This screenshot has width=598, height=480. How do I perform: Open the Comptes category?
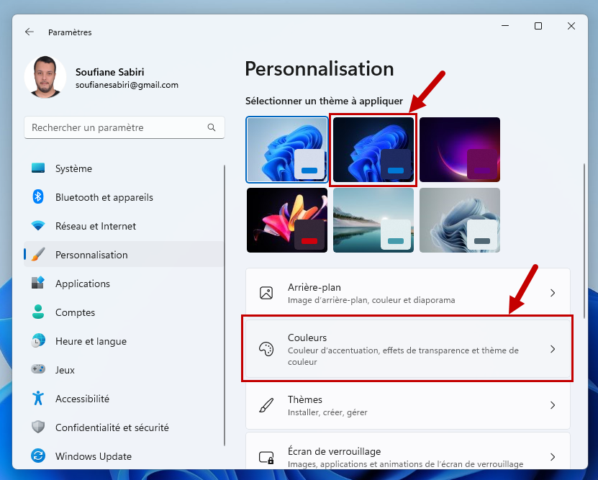(124, 312)
